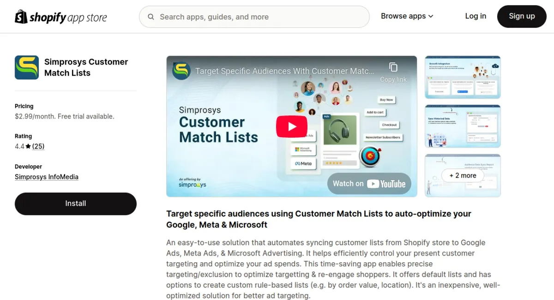Click the Simprosys logo inside the video thumbnail
This screenshot has width=554, height=300.
(181, 71)
